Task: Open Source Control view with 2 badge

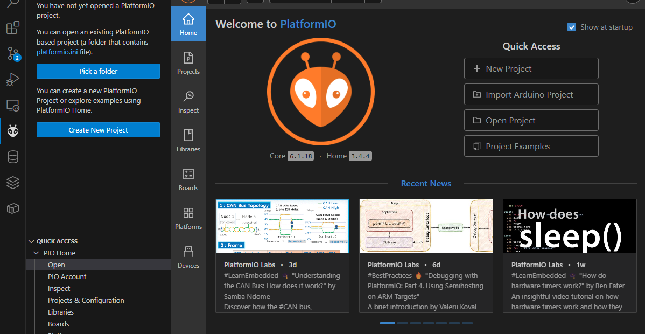Action: click(x=13, y=53)
